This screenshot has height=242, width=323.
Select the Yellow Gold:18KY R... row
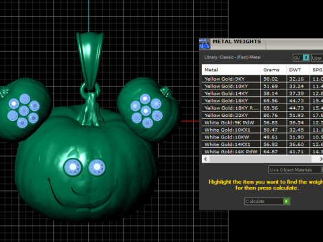tap(262, 108)
